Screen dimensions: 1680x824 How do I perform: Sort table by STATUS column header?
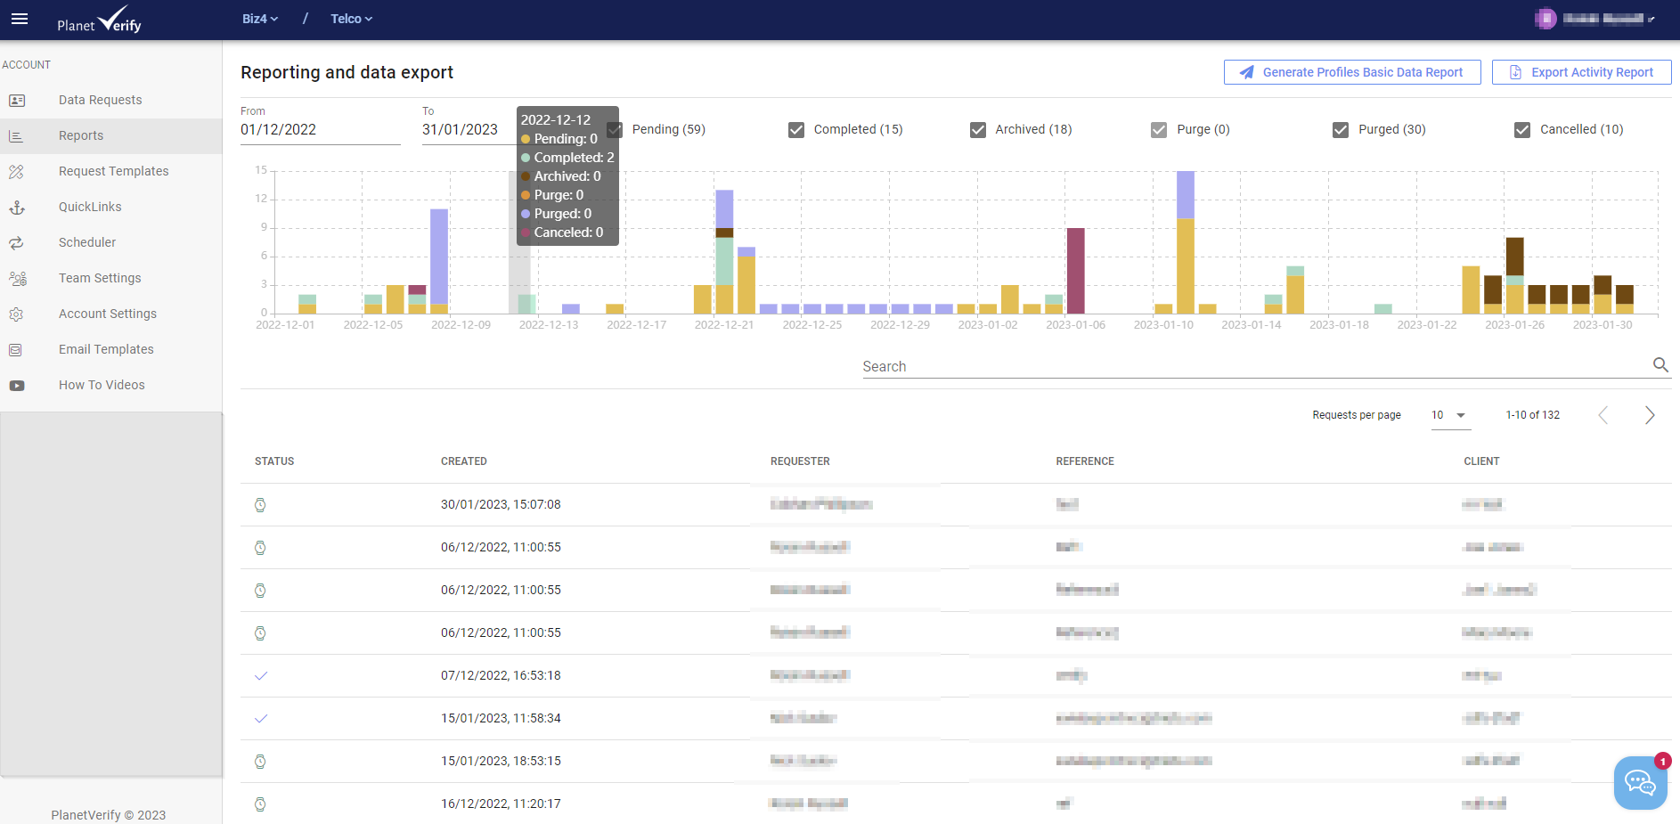click(x=274, y=461)
